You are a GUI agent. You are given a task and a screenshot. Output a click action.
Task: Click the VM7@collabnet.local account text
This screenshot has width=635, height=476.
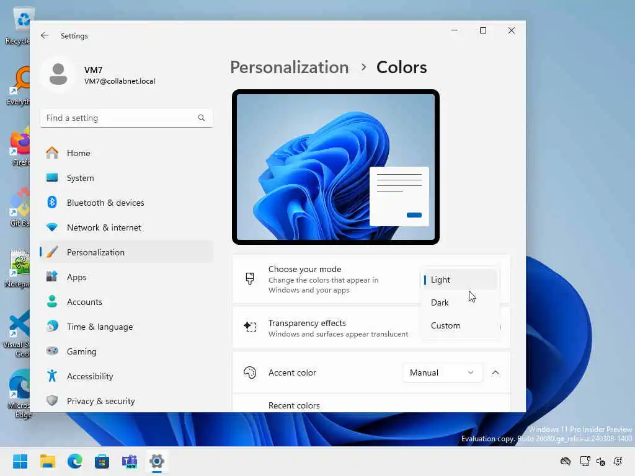point(120,81)
